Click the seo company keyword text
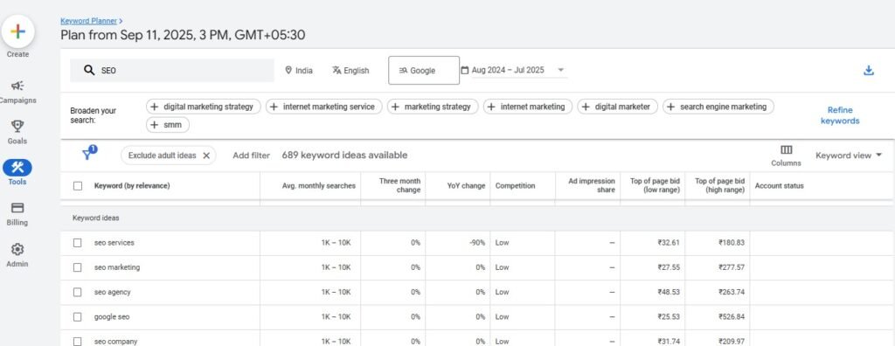This screenshot has width=895, height=346. point(116,342)
